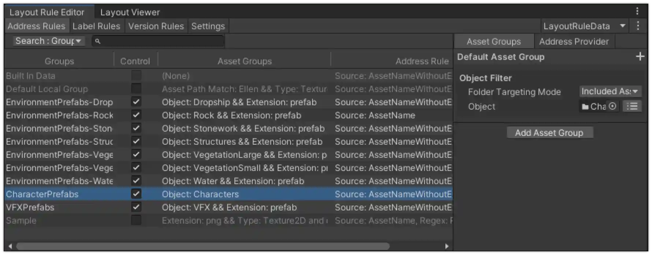Image resolution: width=652 pixels, height=255 pixels.
Task: Open the Folder Targeting Mode dropdown
Action: point(610,91)
